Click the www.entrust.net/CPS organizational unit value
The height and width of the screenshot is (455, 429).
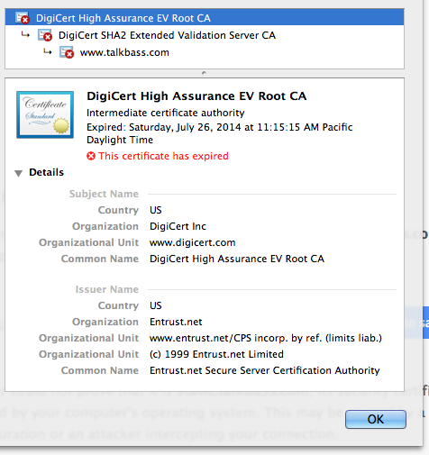[266, 338]
